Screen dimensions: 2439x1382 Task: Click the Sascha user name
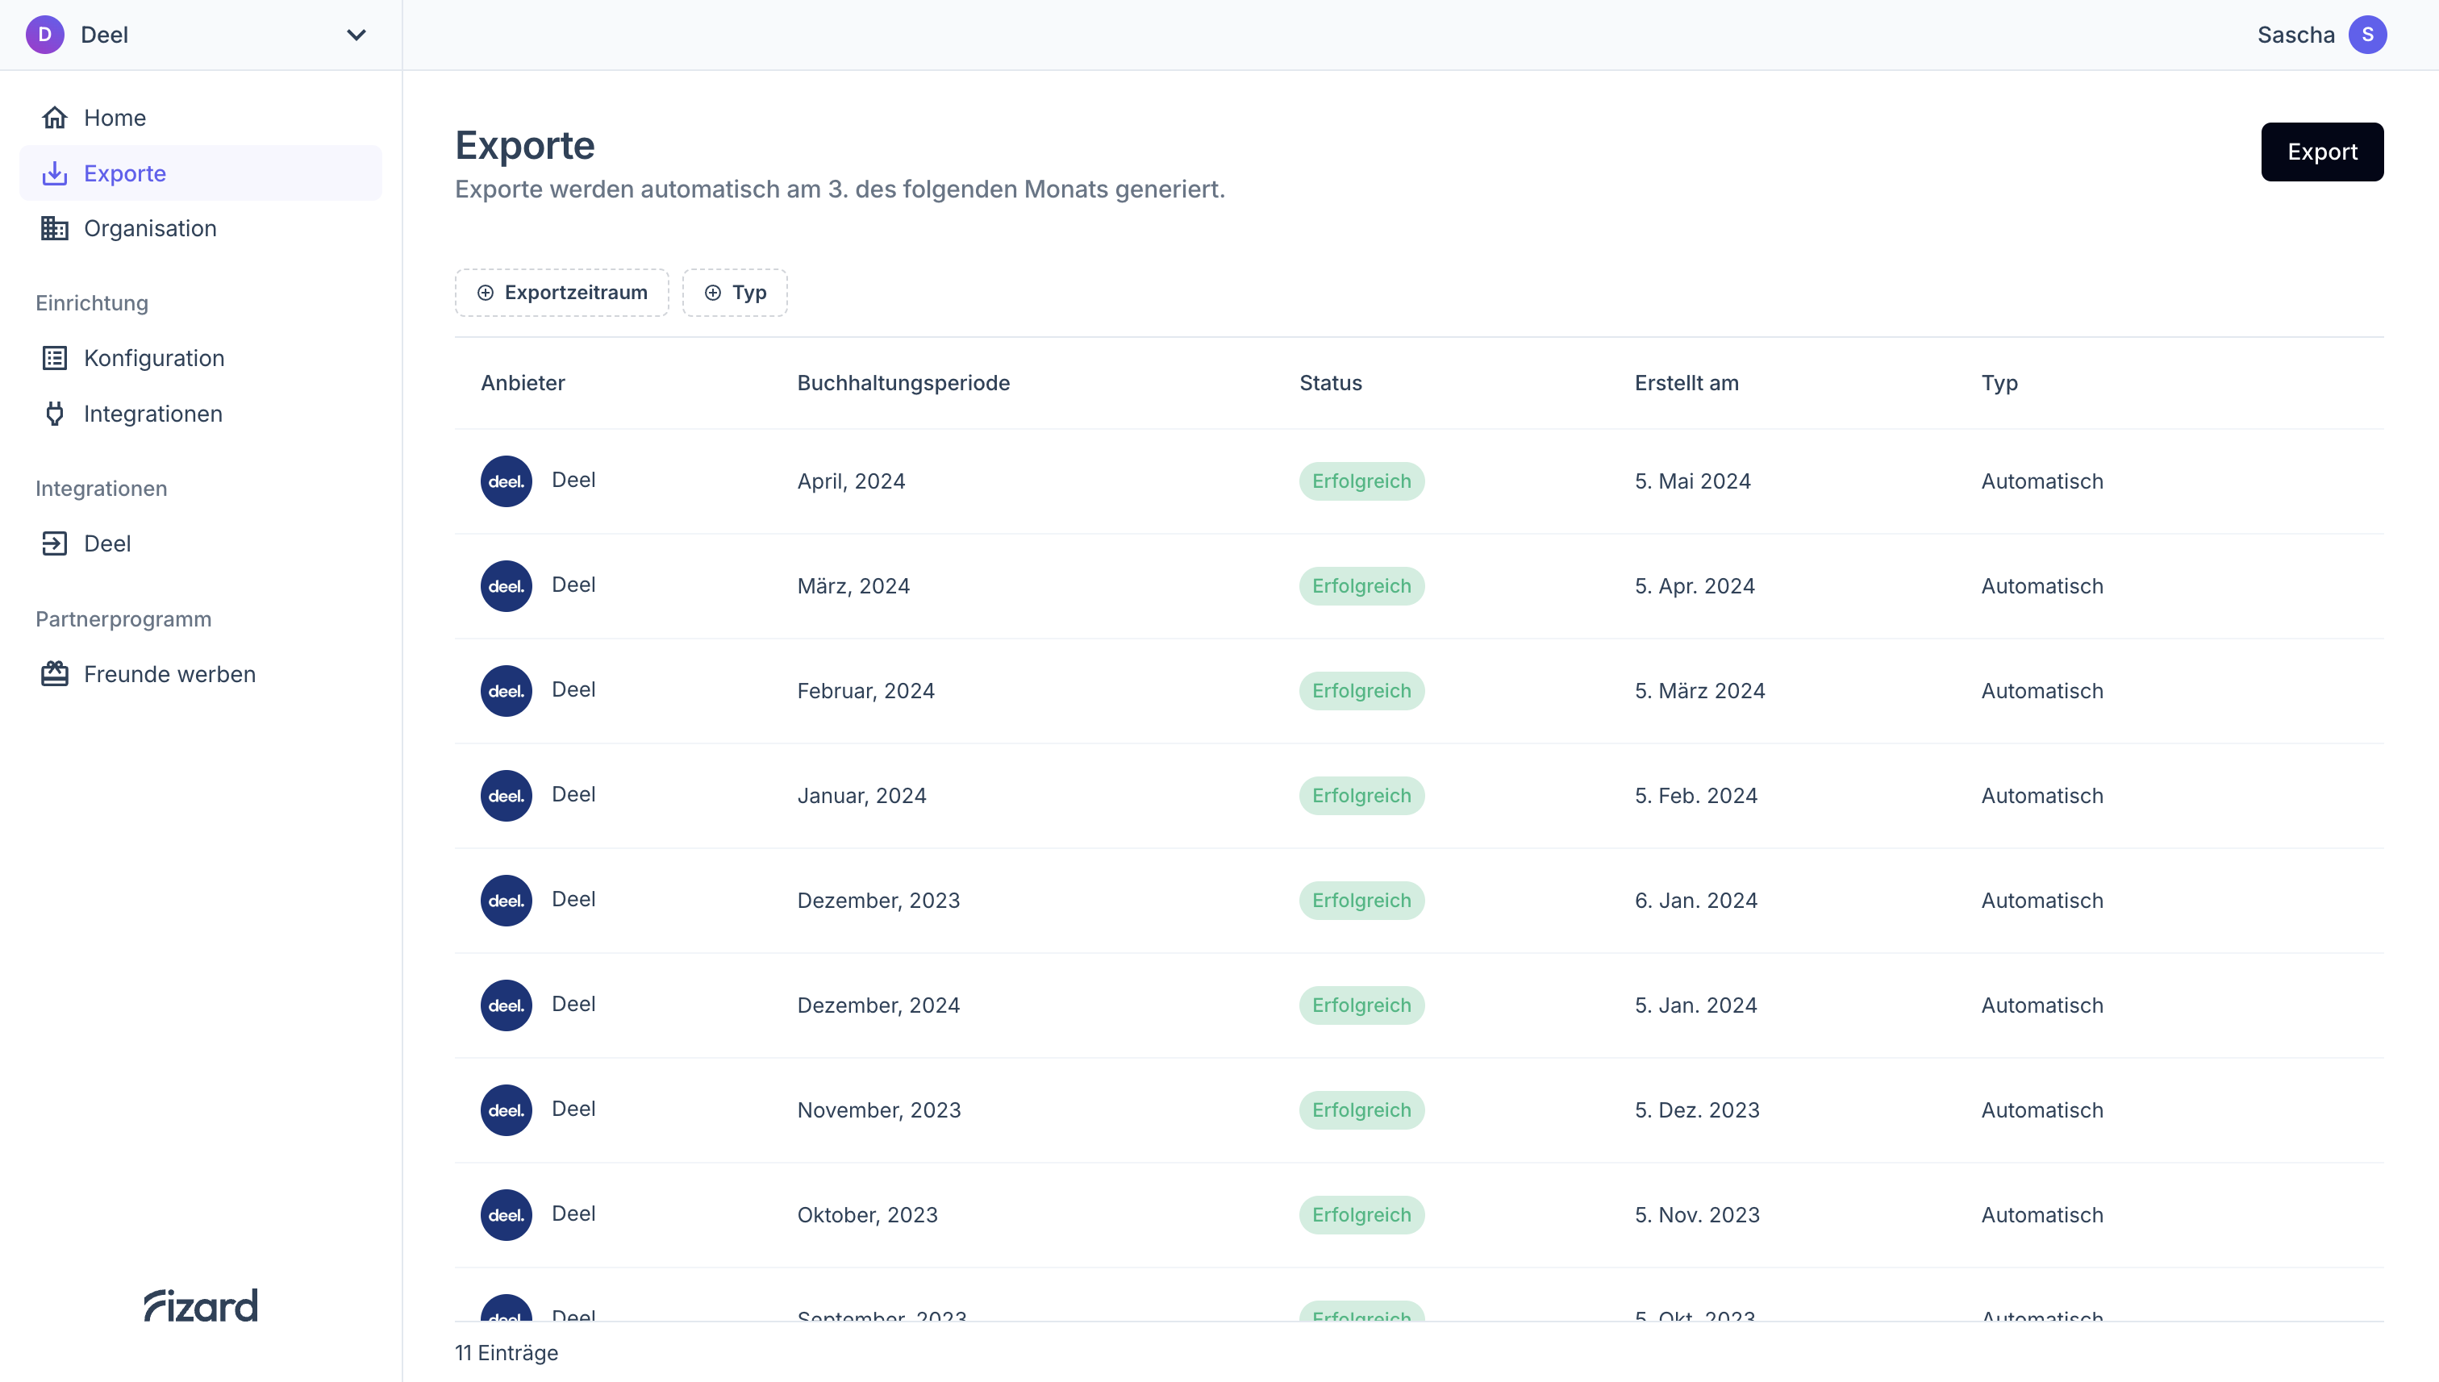point(2295,35)
